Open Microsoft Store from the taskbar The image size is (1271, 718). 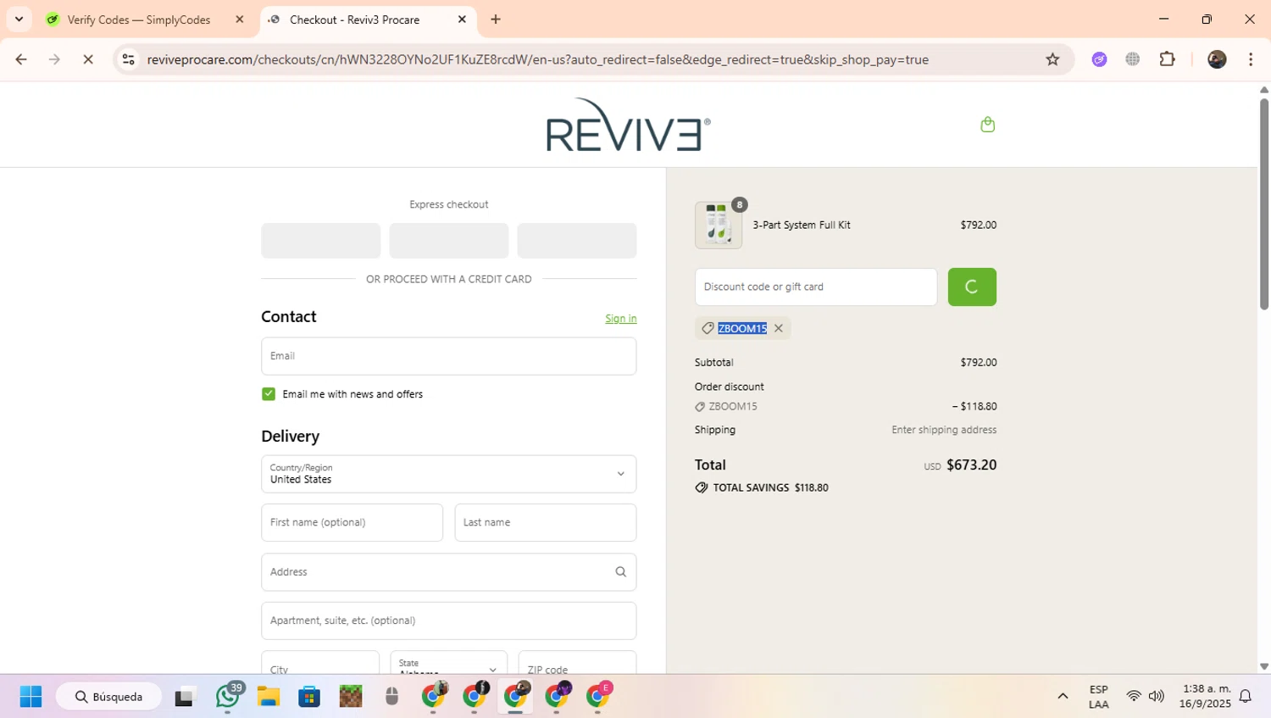[x=309, y=697]
